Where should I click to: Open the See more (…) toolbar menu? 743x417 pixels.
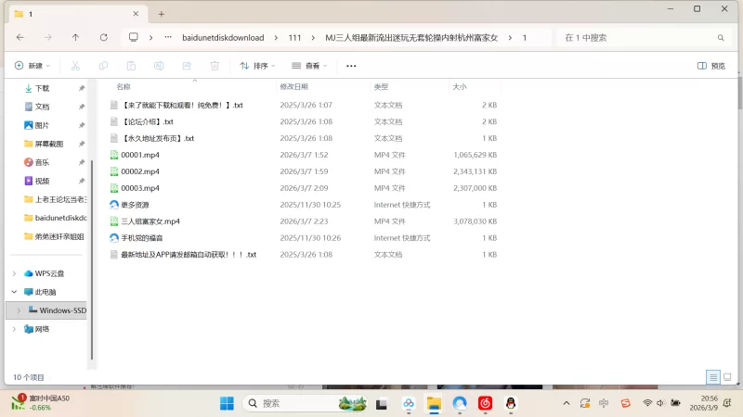351,66
